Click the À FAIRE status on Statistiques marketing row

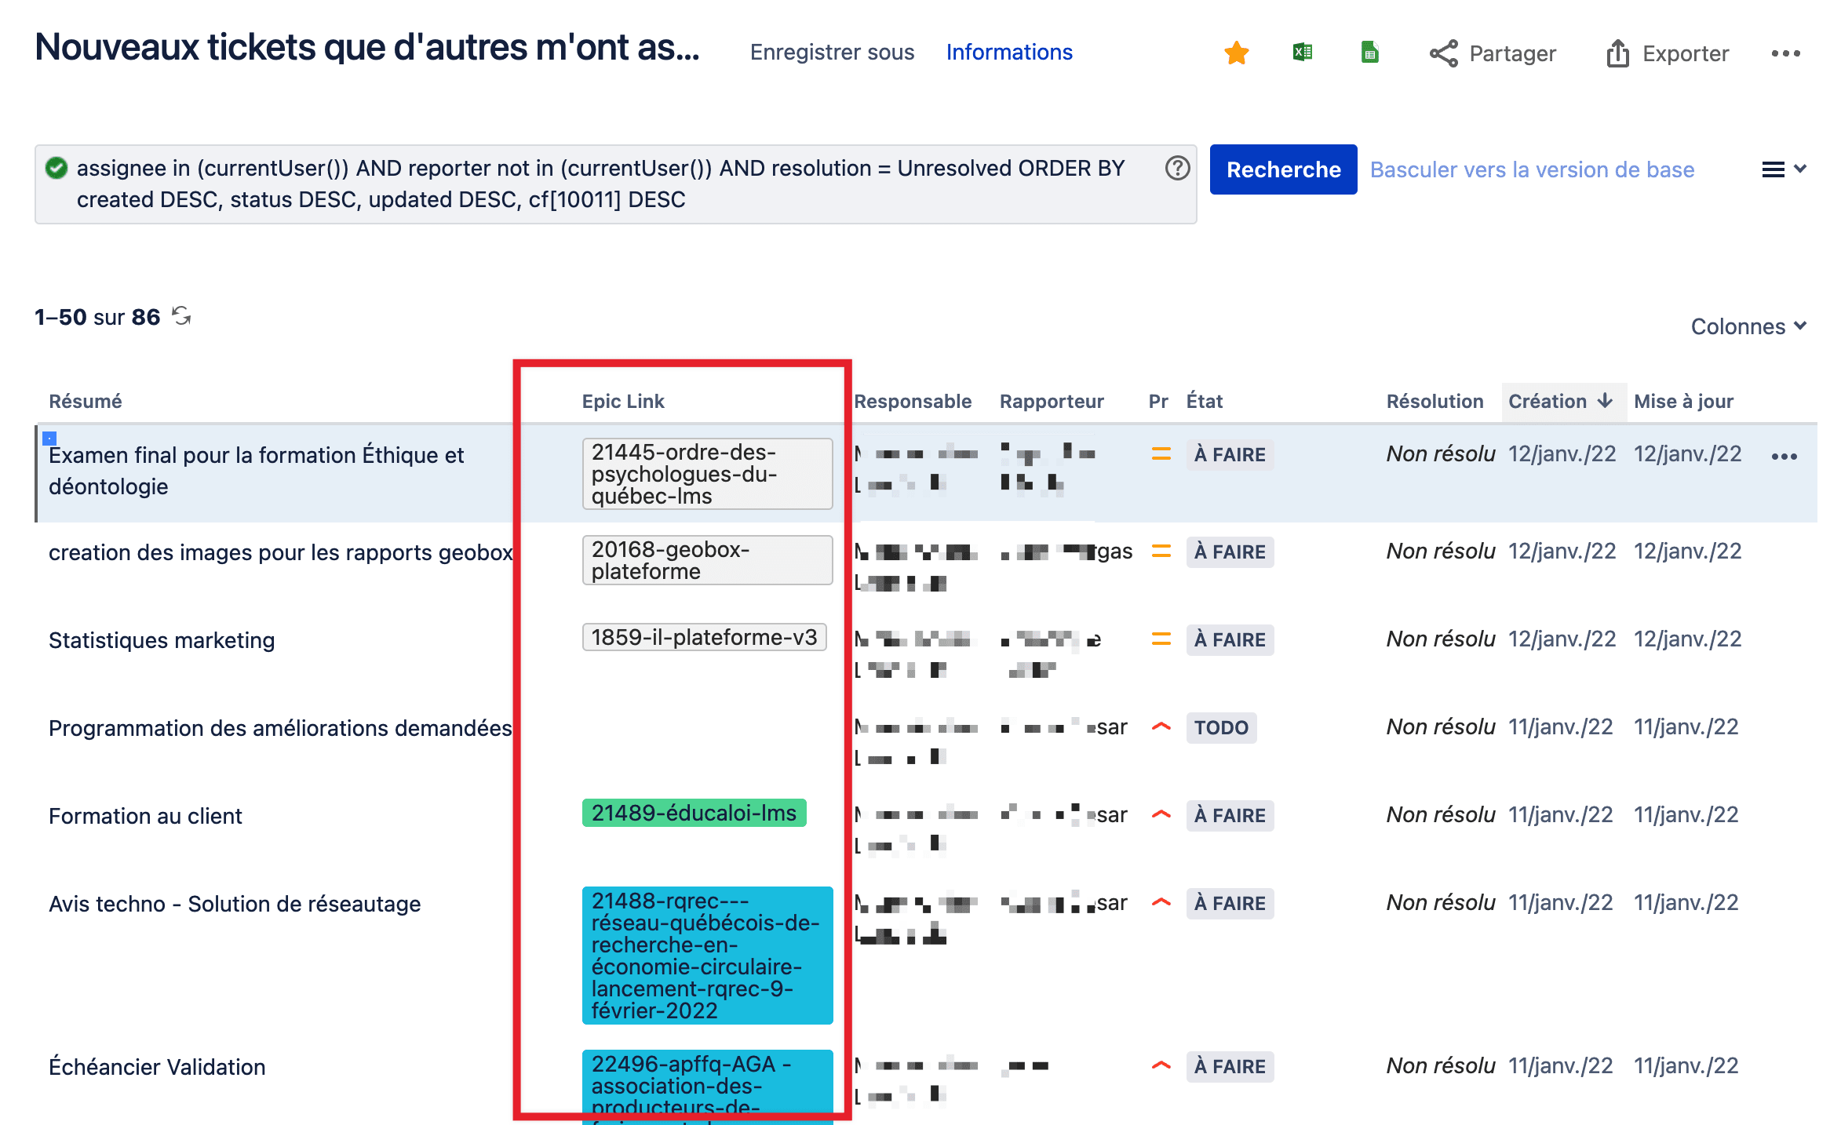[x=1230, y=639]
